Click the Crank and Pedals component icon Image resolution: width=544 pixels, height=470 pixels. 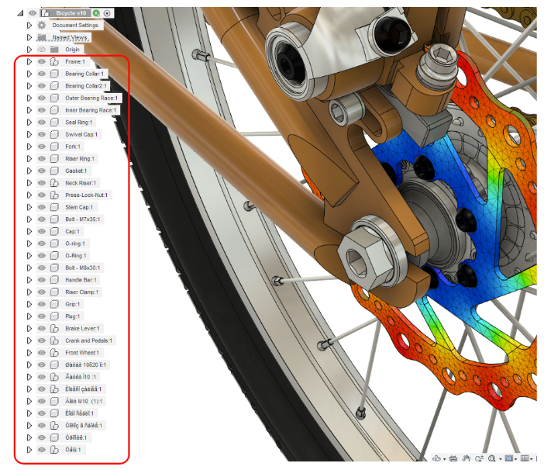(54, 340)
